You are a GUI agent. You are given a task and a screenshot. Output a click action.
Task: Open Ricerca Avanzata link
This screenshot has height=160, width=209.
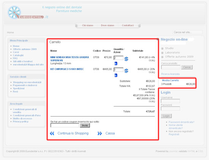pyautogui.click(x=170, y=74)
